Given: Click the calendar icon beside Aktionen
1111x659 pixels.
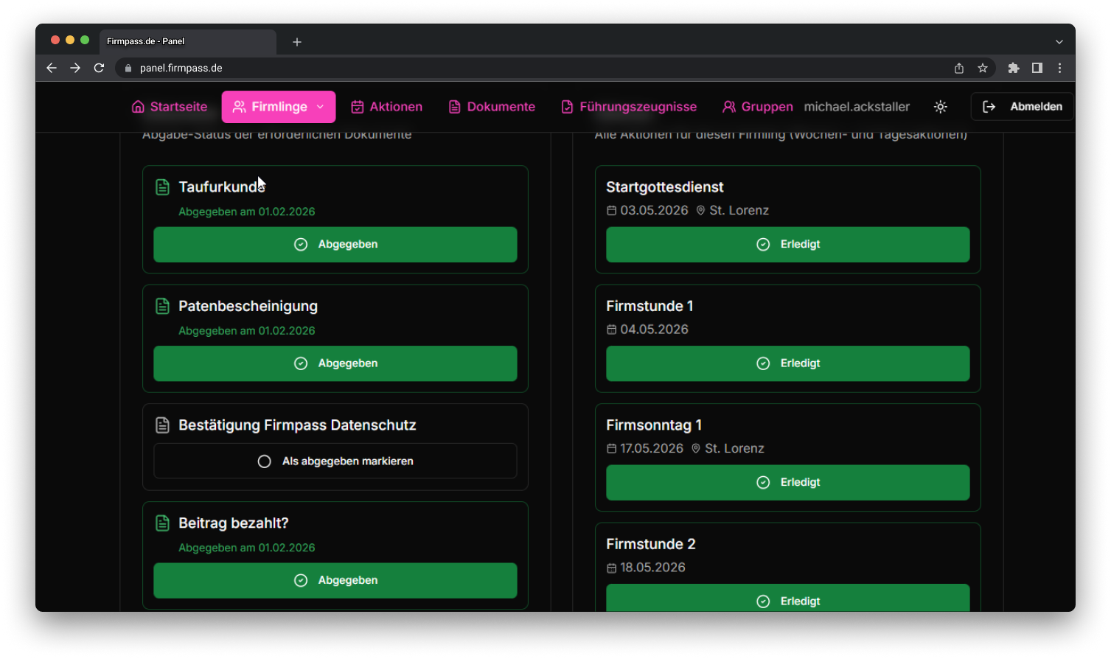Looking at the screenshot, I should point(358,106).
